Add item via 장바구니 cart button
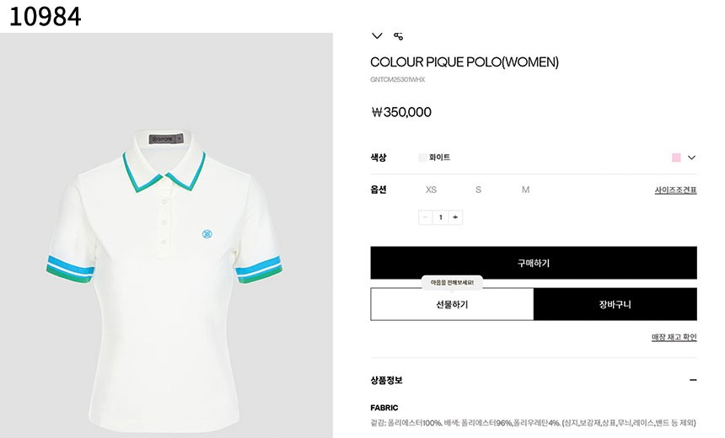 pyautogui.click(x=615, y=304)
